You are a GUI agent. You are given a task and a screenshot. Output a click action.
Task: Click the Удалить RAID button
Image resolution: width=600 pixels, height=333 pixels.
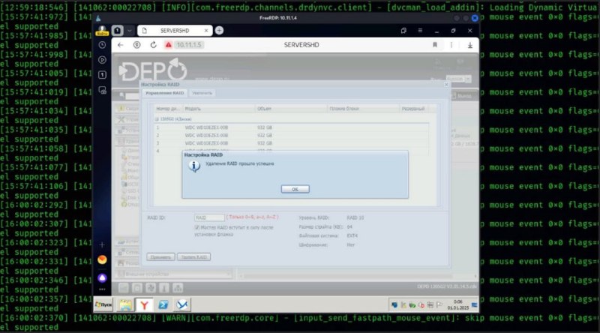(193, 257)
